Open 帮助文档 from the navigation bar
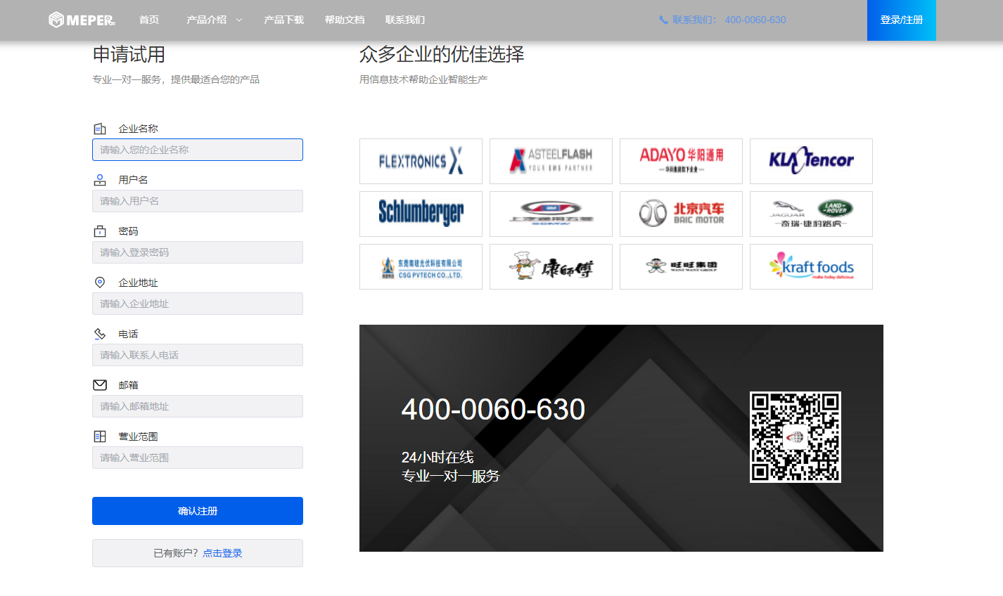 (x=345, y=20)
